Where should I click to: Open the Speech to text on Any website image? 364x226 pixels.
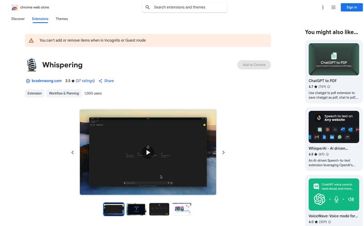pyautogui.click(x=334, y=127)
